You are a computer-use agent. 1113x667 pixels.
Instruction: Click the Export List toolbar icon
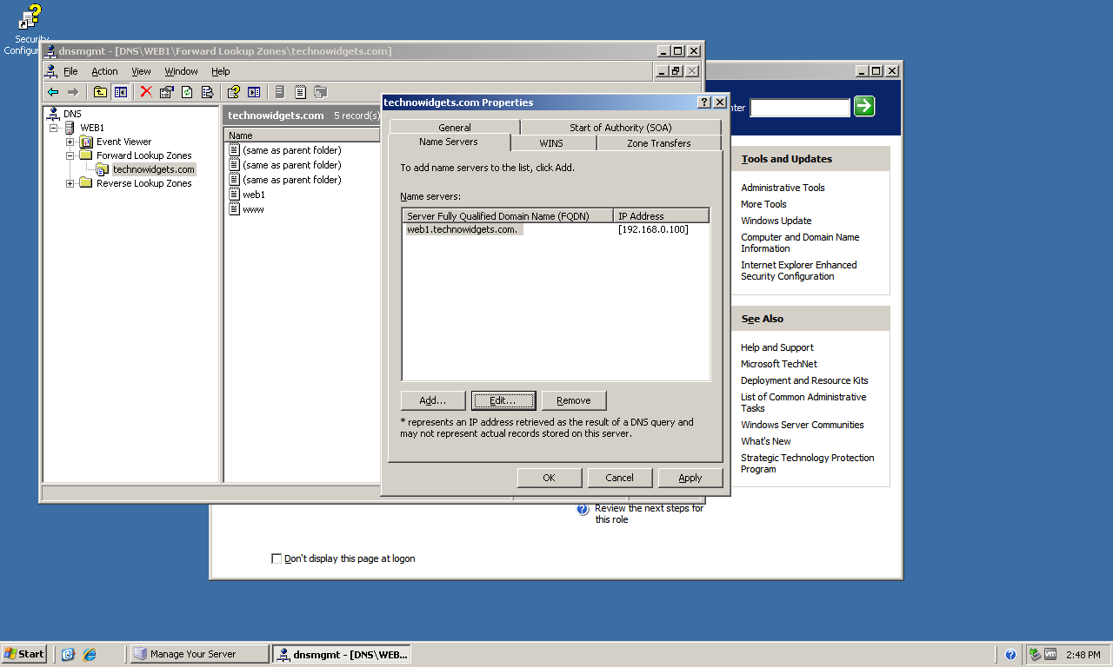click(207, 92)
